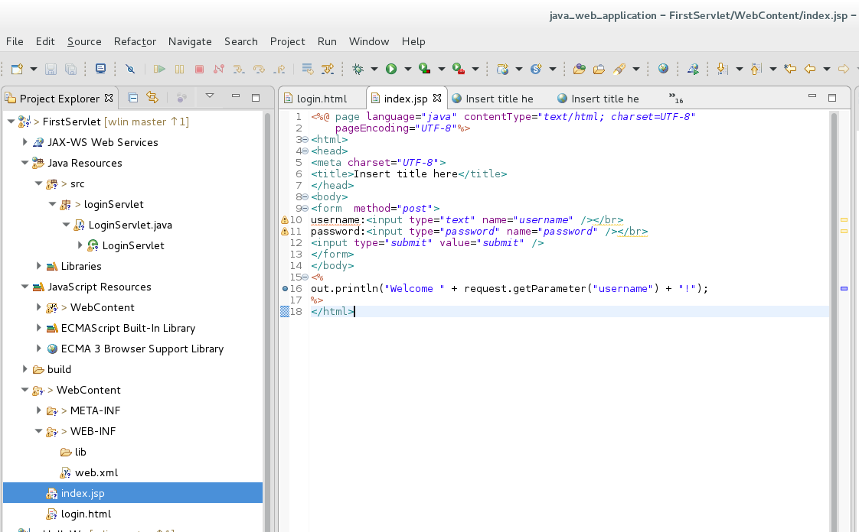Screen dimensions: 859x532
Task: Open the Run dropdown arrow
Action: click(407, 69)
